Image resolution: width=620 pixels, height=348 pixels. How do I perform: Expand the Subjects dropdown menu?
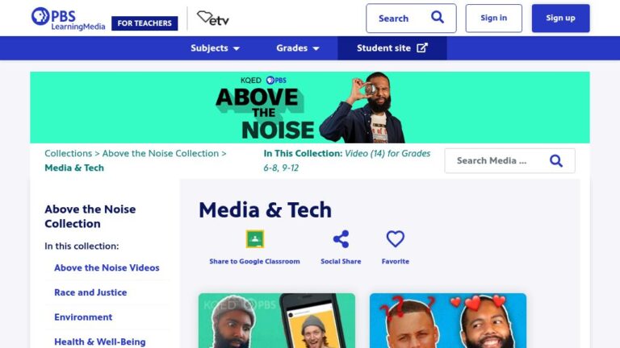215,48
